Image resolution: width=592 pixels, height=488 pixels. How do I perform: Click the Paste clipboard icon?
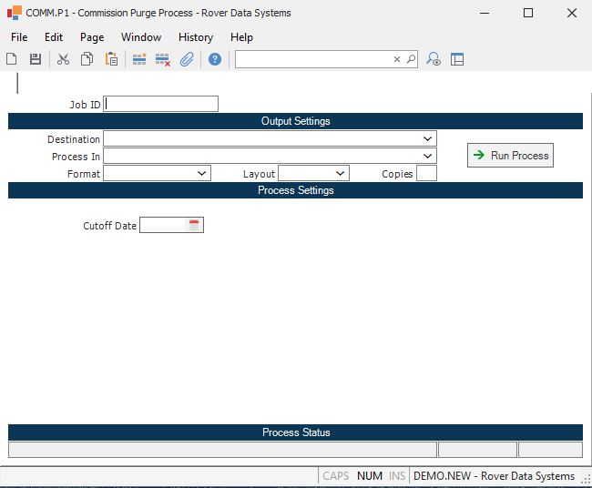[111, 59]
